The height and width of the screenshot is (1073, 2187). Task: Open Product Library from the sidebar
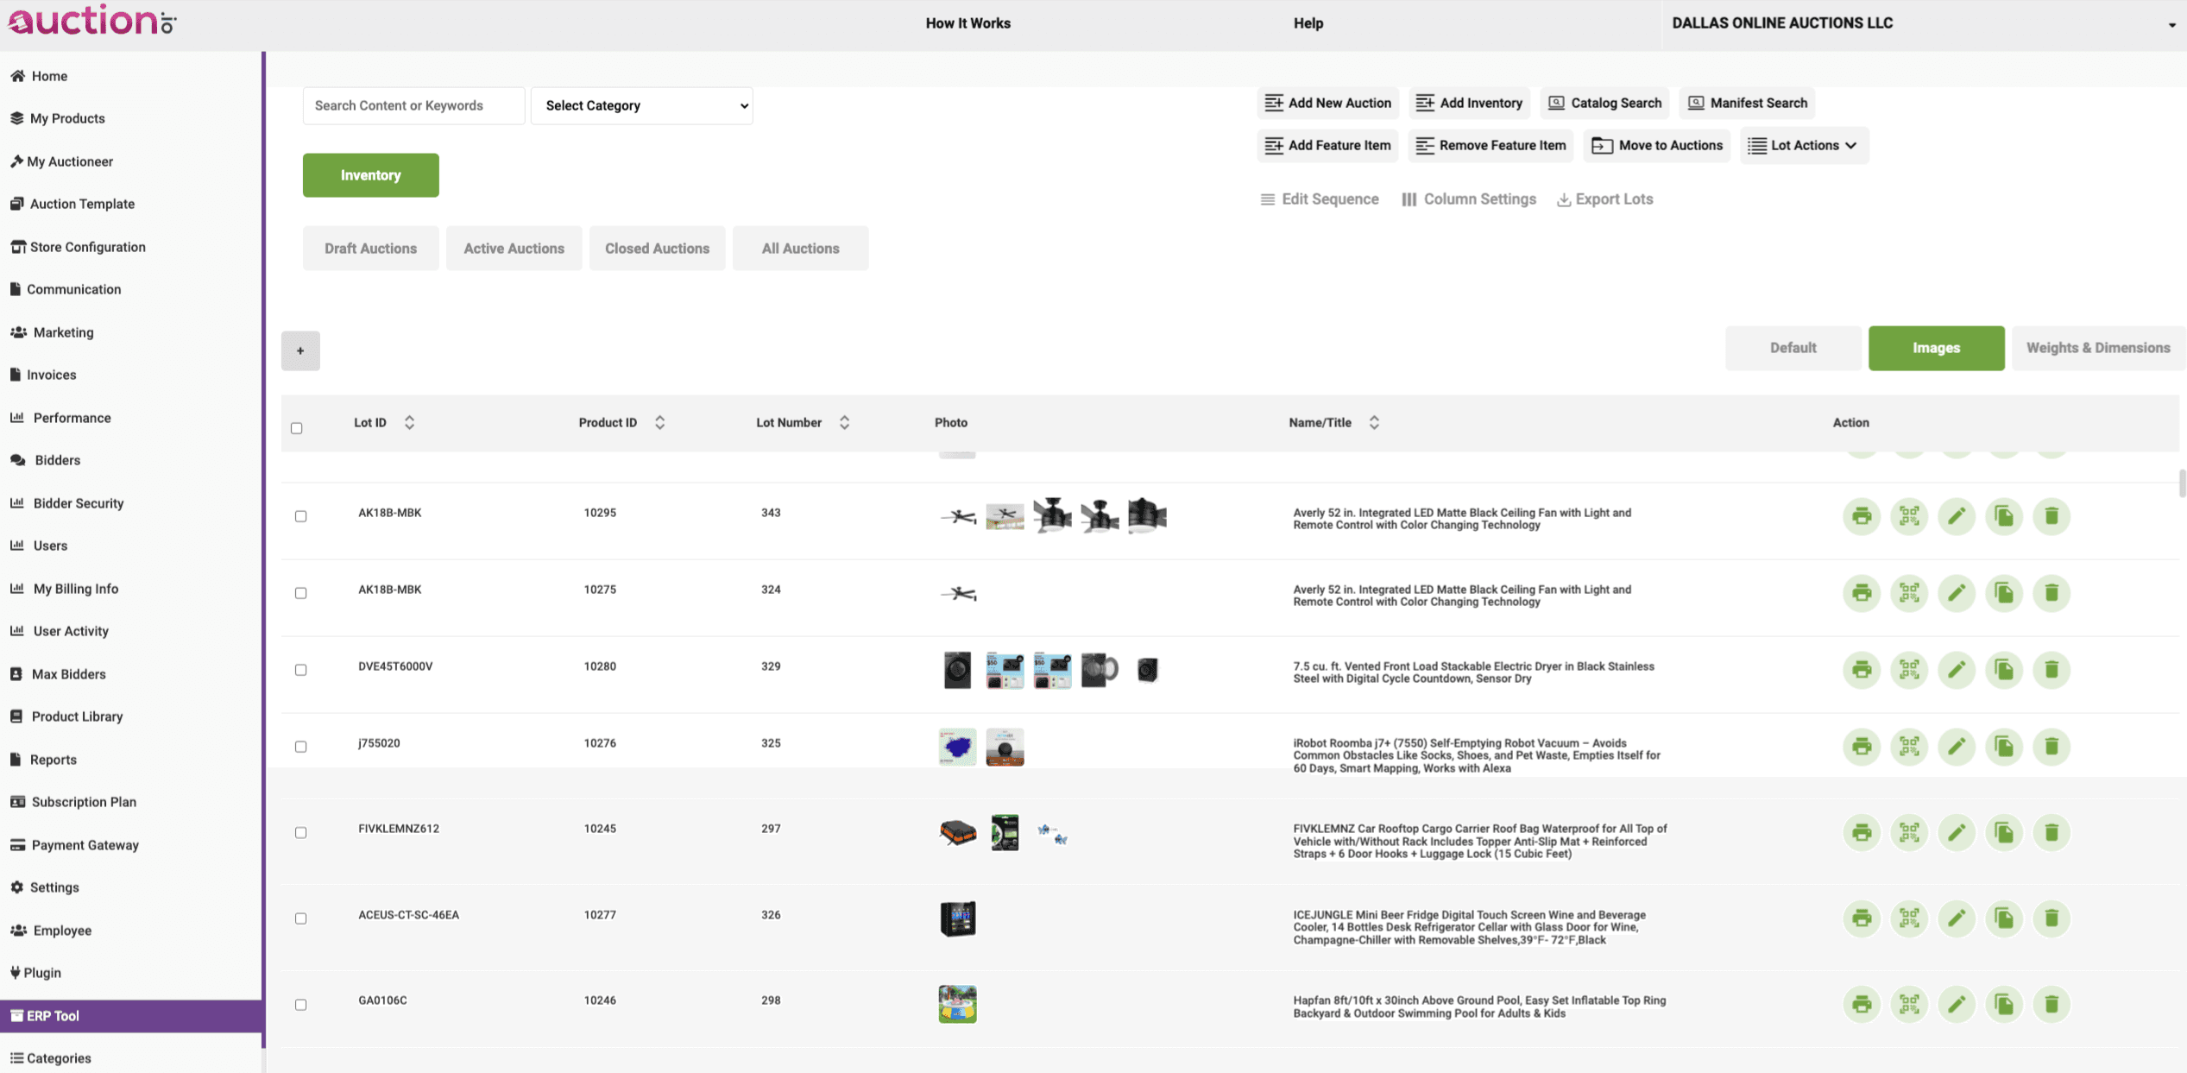(x=75, y=716)
